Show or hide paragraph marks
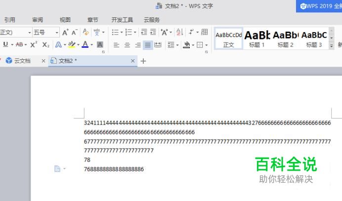This screenshot has width=342, height=201. click(x=191, y=32)
